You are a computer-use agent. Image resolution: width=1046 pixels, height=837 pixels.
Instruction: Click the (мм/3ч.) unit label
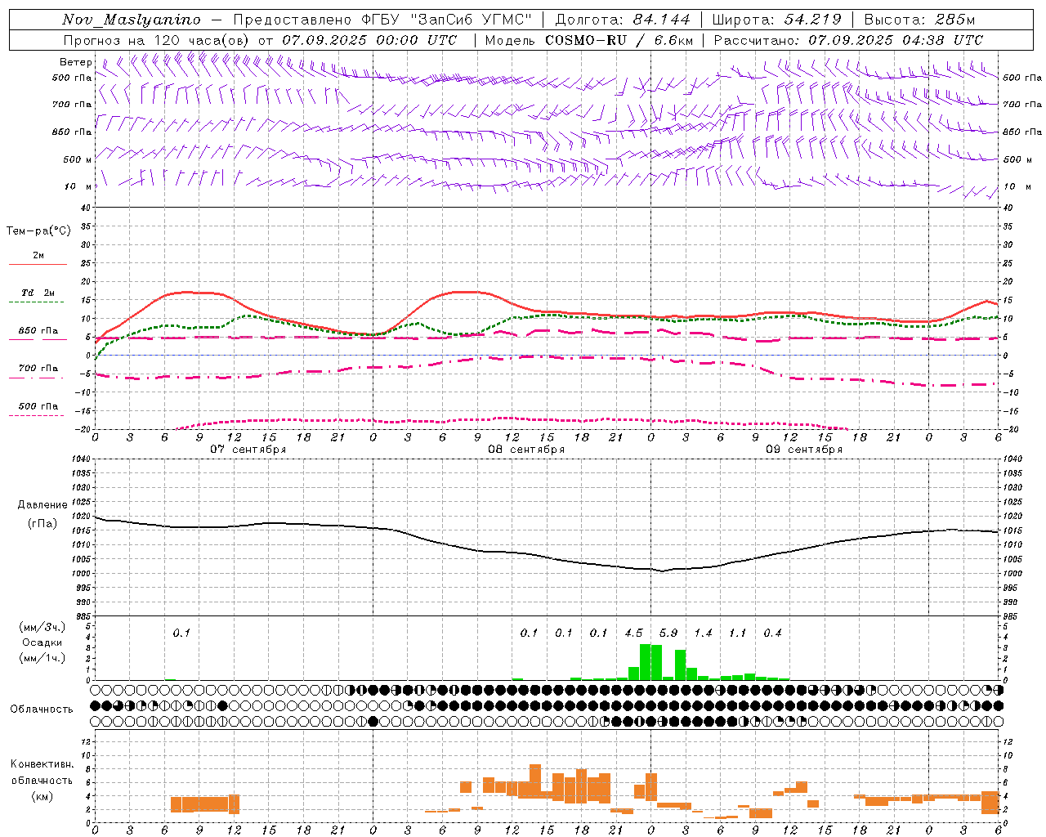pos(42,627)
